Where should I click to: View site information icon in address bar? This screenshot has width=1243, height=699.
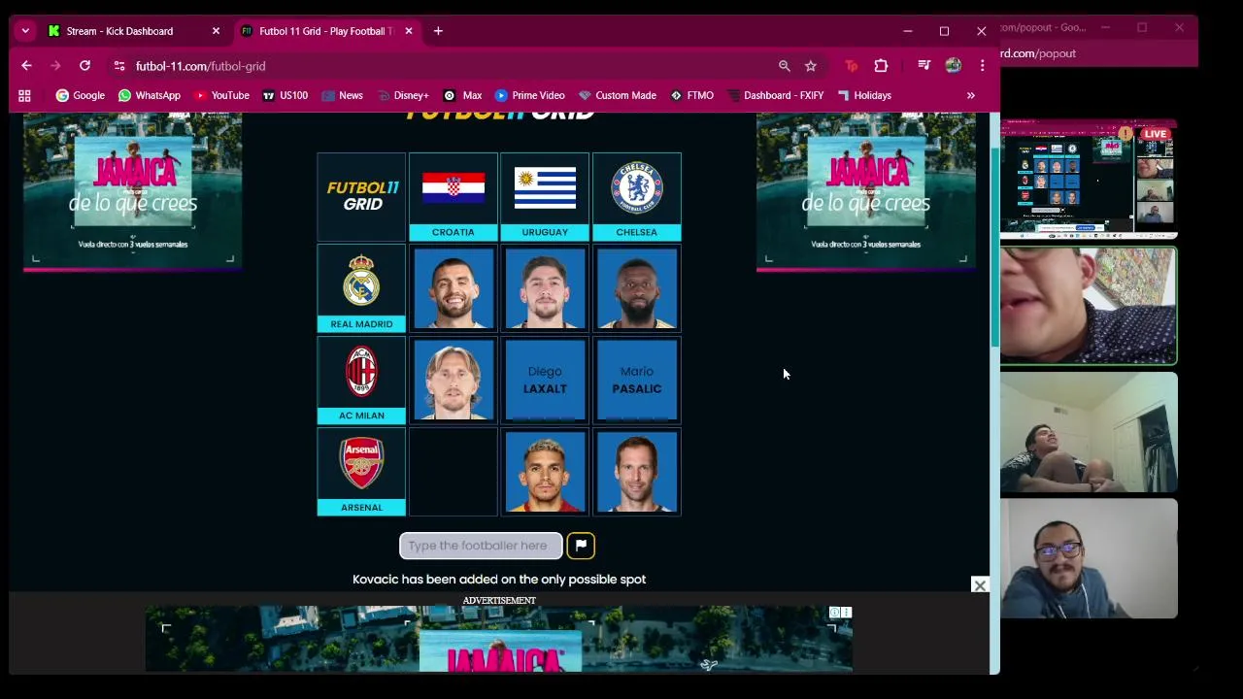pos(118,66)
